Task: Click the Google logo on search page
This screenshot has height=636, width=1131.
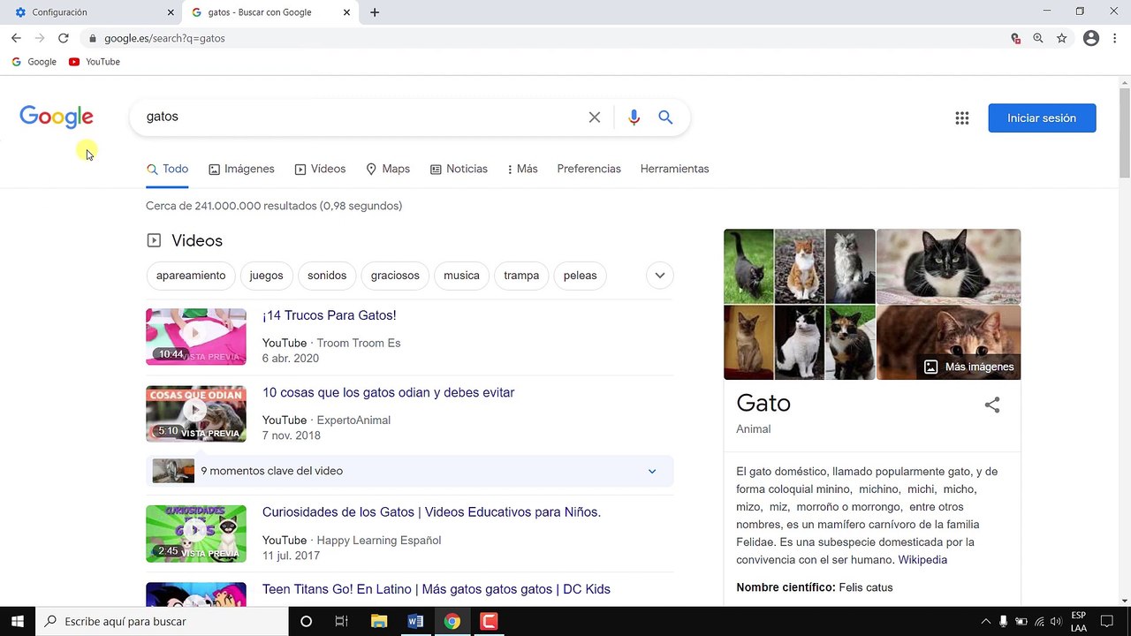Action: click(57, 117)
